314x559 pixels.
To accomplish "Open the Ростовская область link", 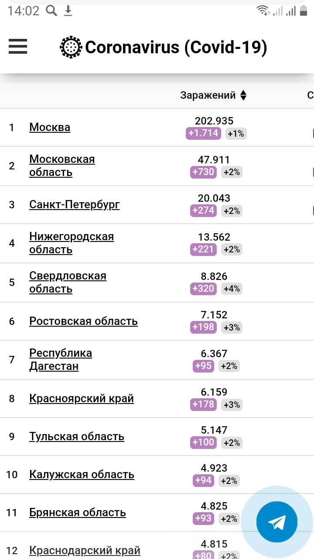I will click(x=83, y=321).
